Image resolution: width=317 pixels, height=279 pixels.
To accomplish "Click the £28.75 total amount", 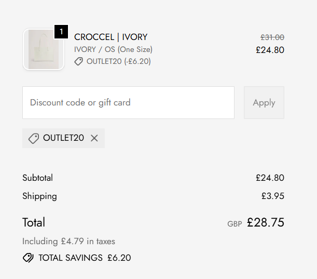I will 265,223.
